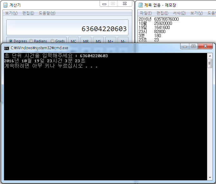Open the 서식(O) menu in Notepad

point(179,13)
